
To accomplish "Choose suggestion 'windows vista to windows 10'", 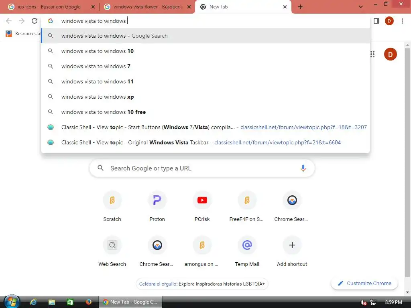I will click(x=206, y=51).
